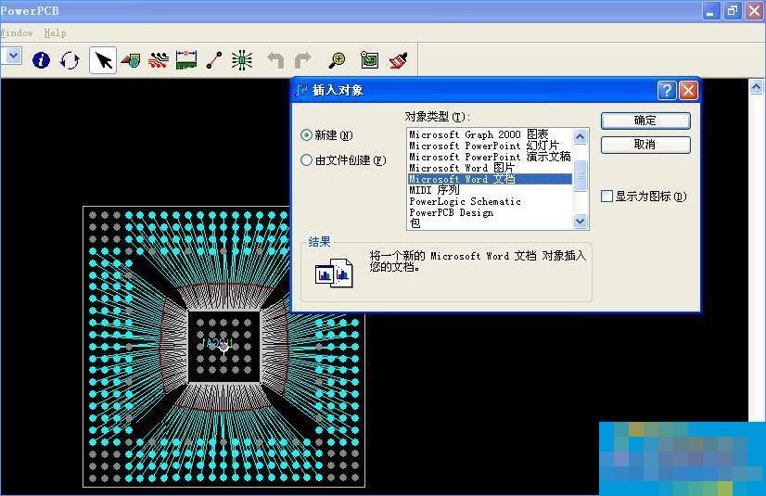Click the BGA component center in canvas
The width and height of the screenshot is (766, 496).
pos(223,346)
